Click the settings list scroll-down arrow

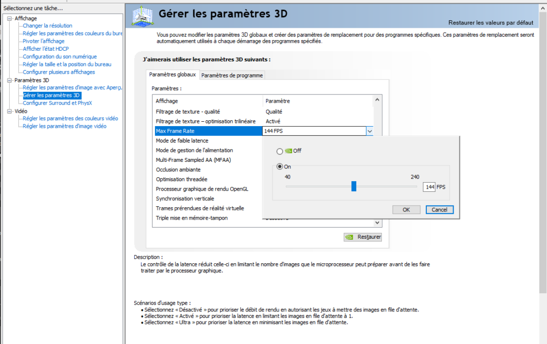pyautogui.click(x=378, y=222)
